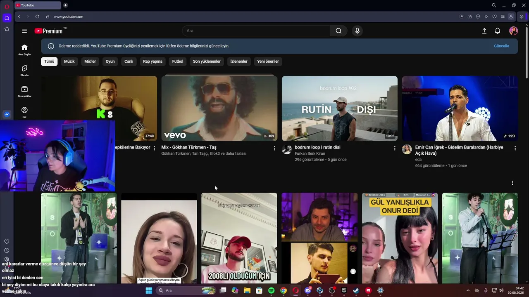Open File Explorer from the taskbar
This screenshot has height=297, width=529.
(247, 290)
